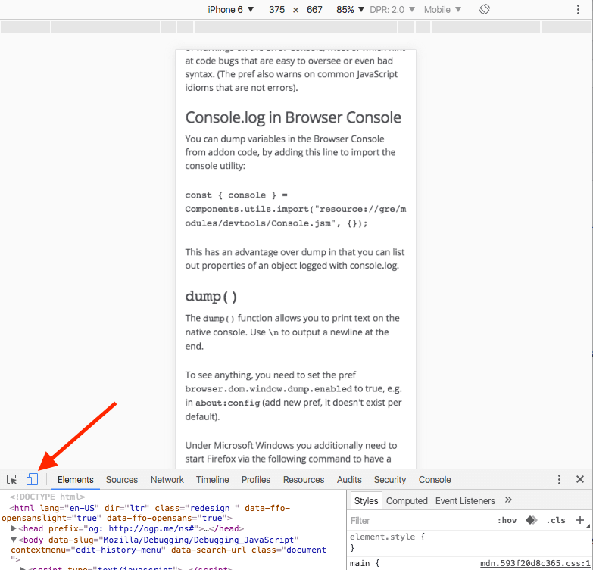
Task: Add a new style rule plus icon
Action: pyautogui.click(x=580, y=520)
